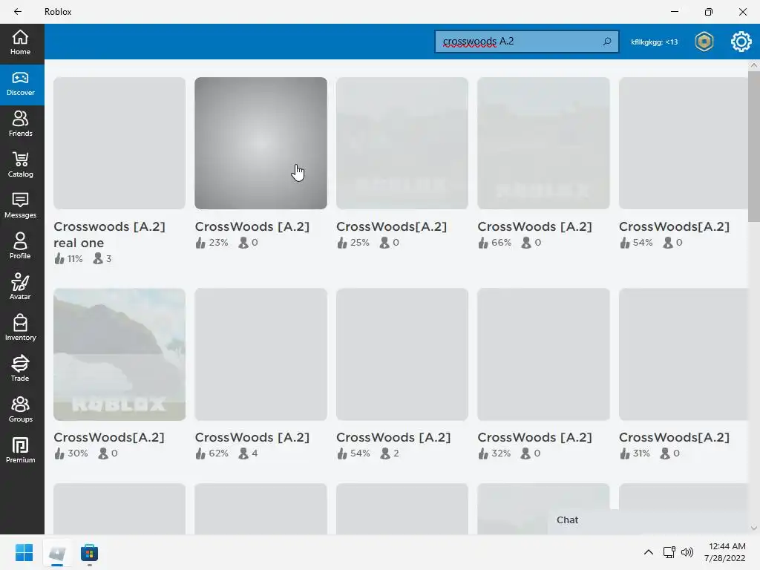Click the Robux hexagon icon
Viewport: 760px width, 570px height.
[704, 42]
